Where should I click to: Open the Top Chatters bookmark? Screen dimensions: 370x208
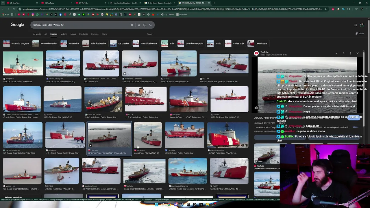point(168,14)
